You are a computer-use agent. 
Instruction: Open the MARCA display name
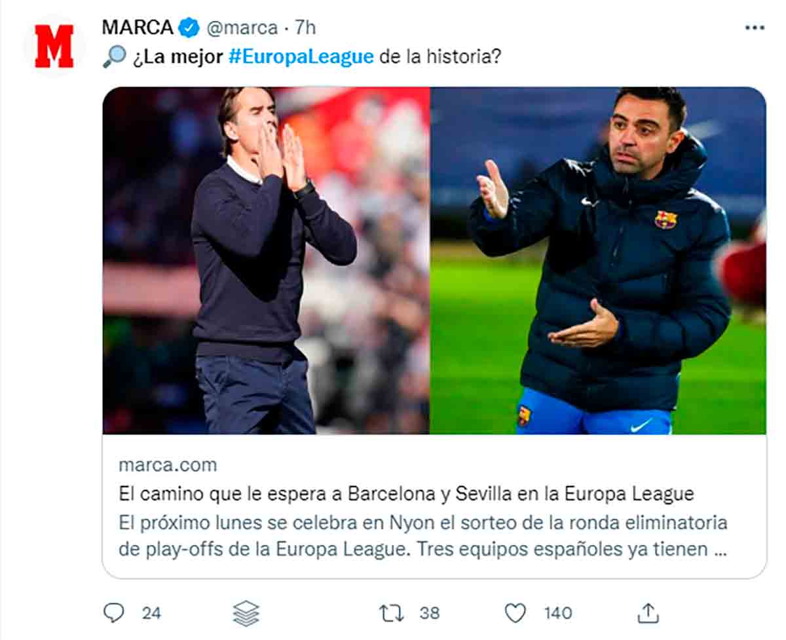tap(138, 28)
